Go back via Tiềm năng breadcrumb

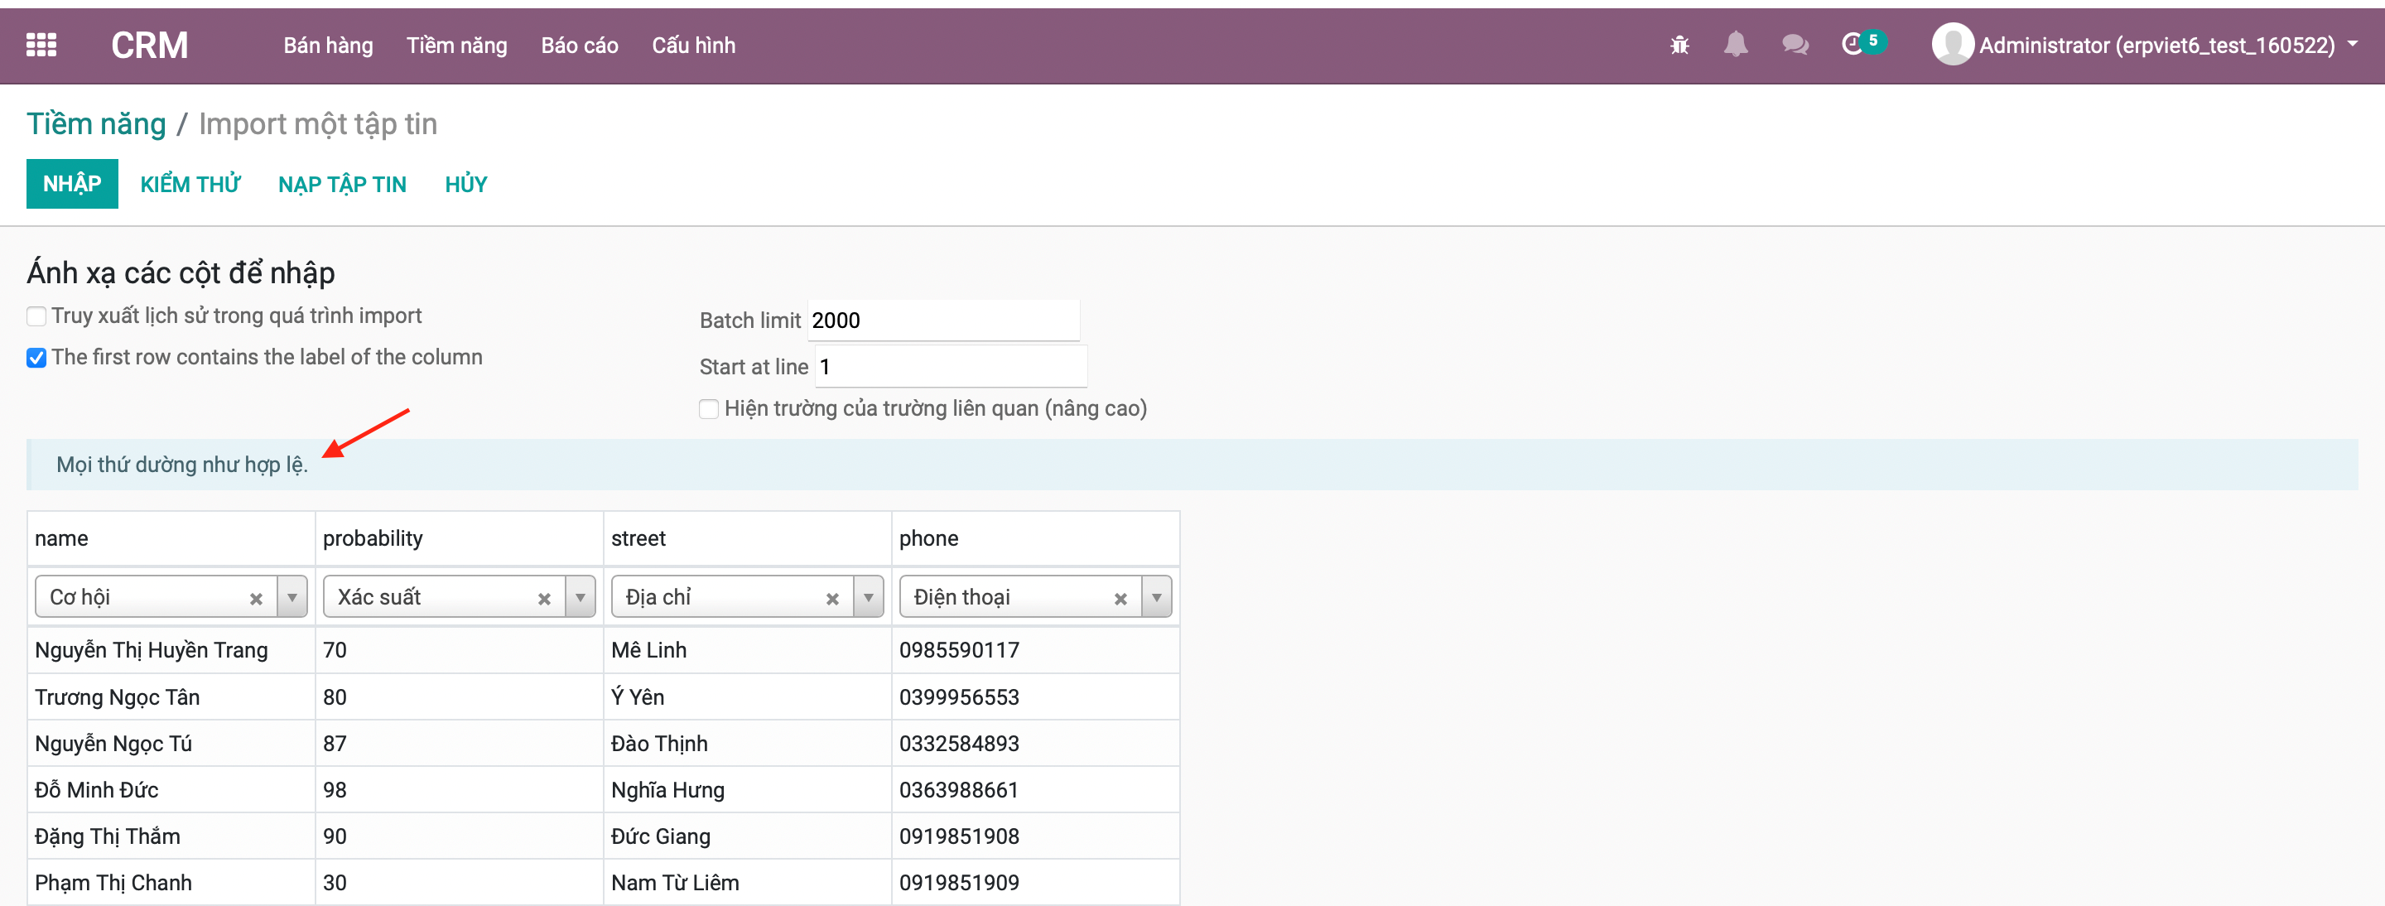[x=96, y=124]
